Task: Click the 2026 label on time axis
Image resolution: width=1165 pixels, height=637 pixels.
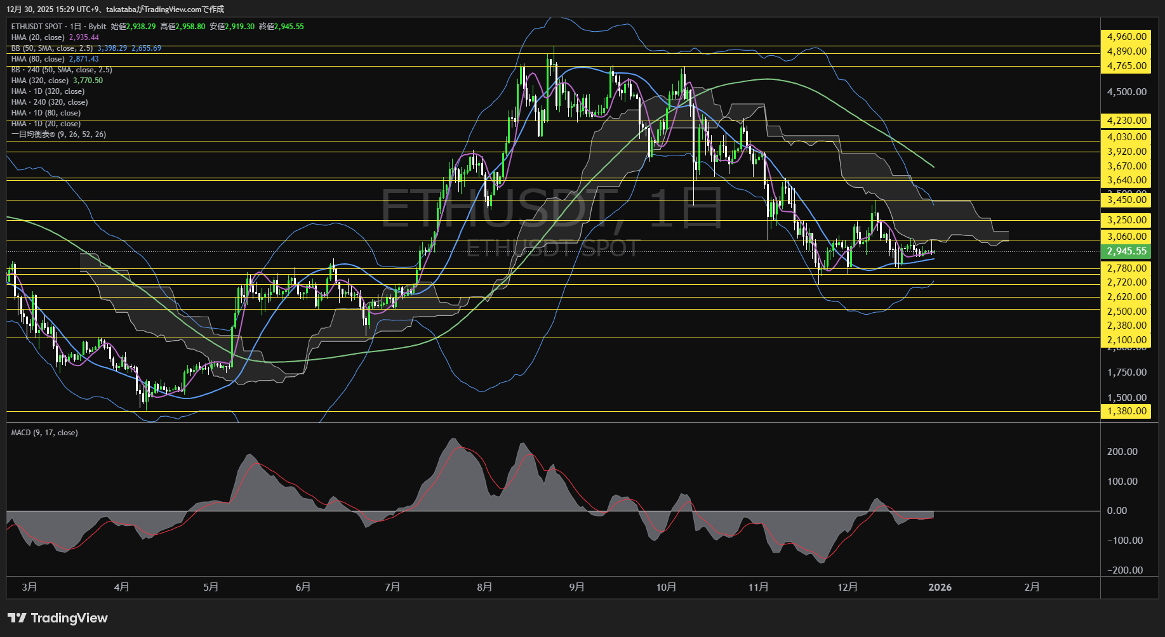Action: [x=940, y=588]
